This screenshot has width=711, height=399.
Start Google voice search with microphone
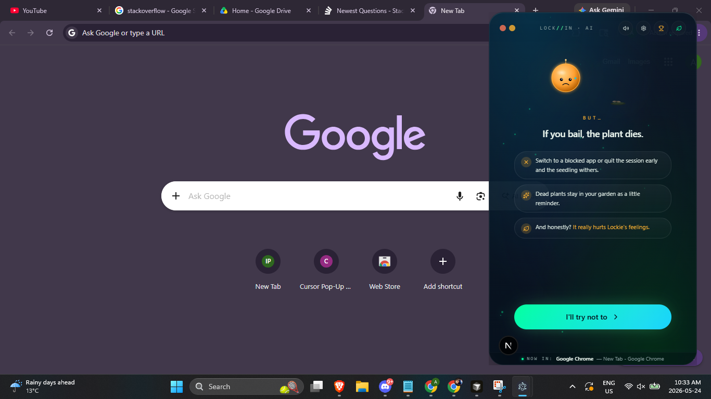[x=460, y=196]
